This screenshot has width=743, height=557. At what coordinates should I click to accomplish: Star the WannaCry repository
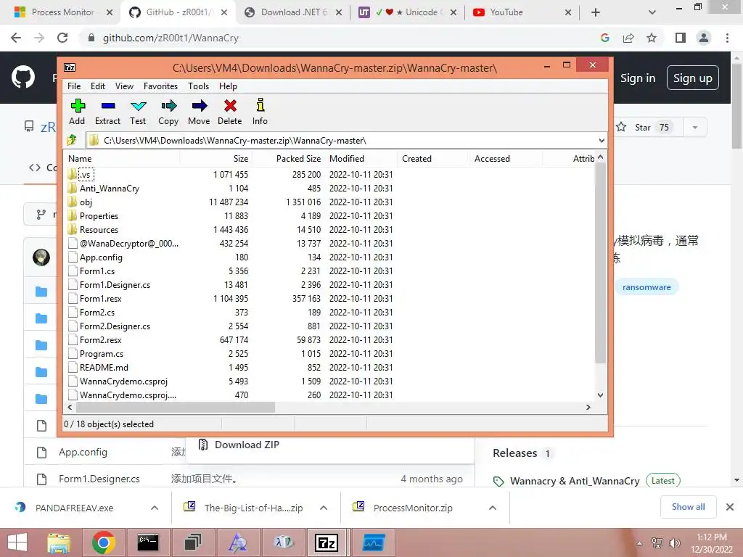coord(648,128)
